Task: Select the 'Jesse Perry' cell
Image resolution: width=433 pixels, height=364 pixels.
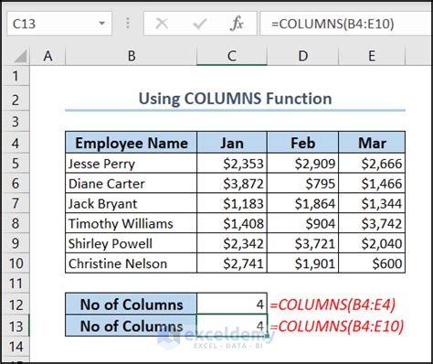Action: point(132,164)
